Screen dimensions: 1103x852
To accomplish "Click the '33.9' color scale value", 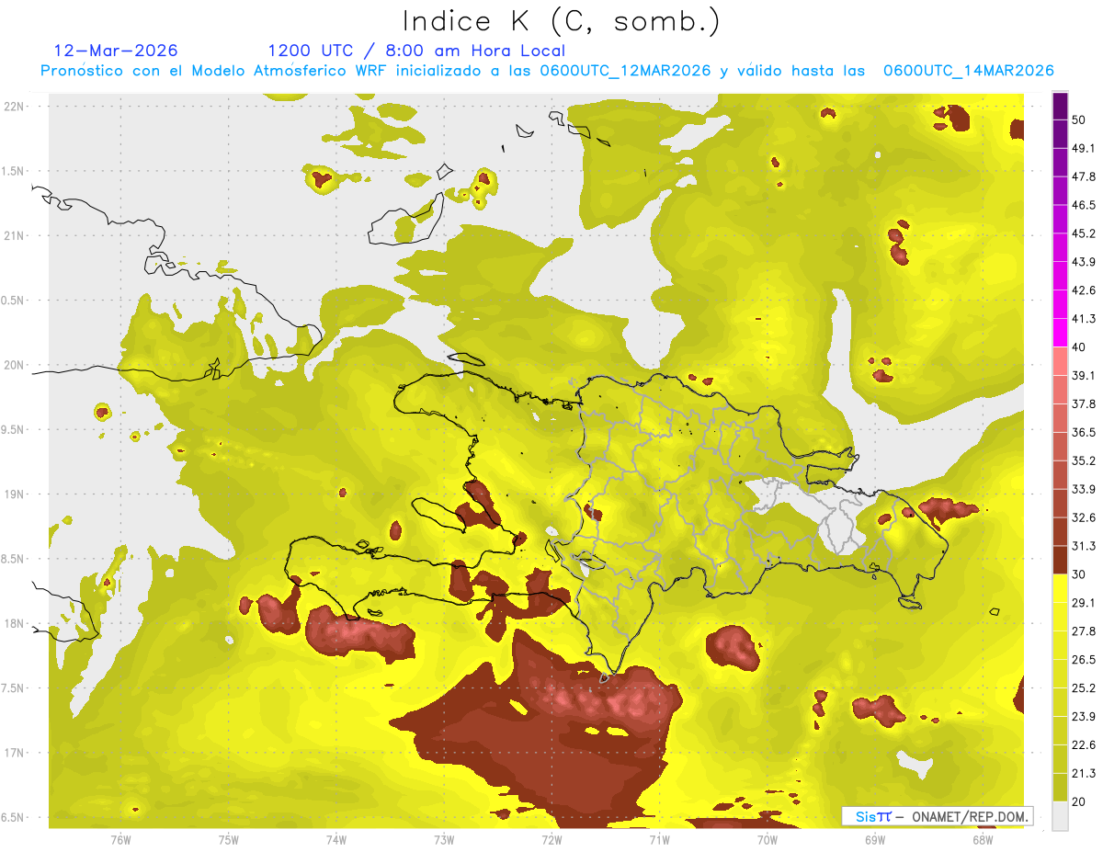I will coord(1084,489).
